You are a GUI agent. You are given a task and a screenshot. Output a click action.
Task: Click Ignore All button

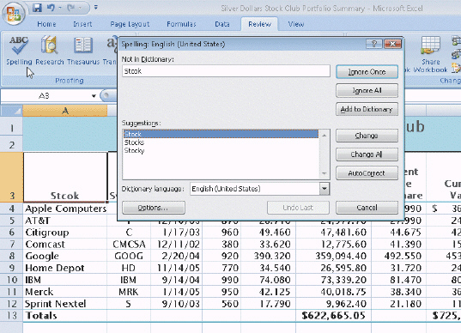(367, 90)
